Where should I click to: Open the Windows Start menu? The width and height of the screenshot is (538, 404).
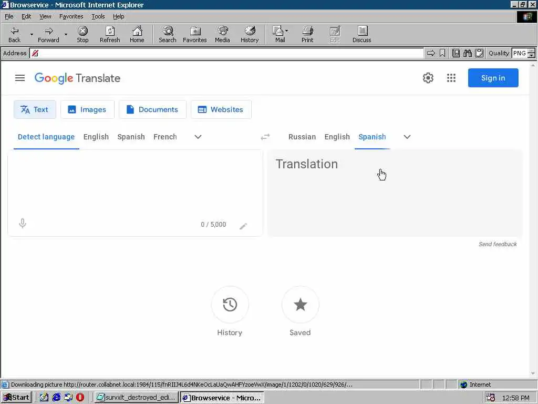[x=16, y=398]
